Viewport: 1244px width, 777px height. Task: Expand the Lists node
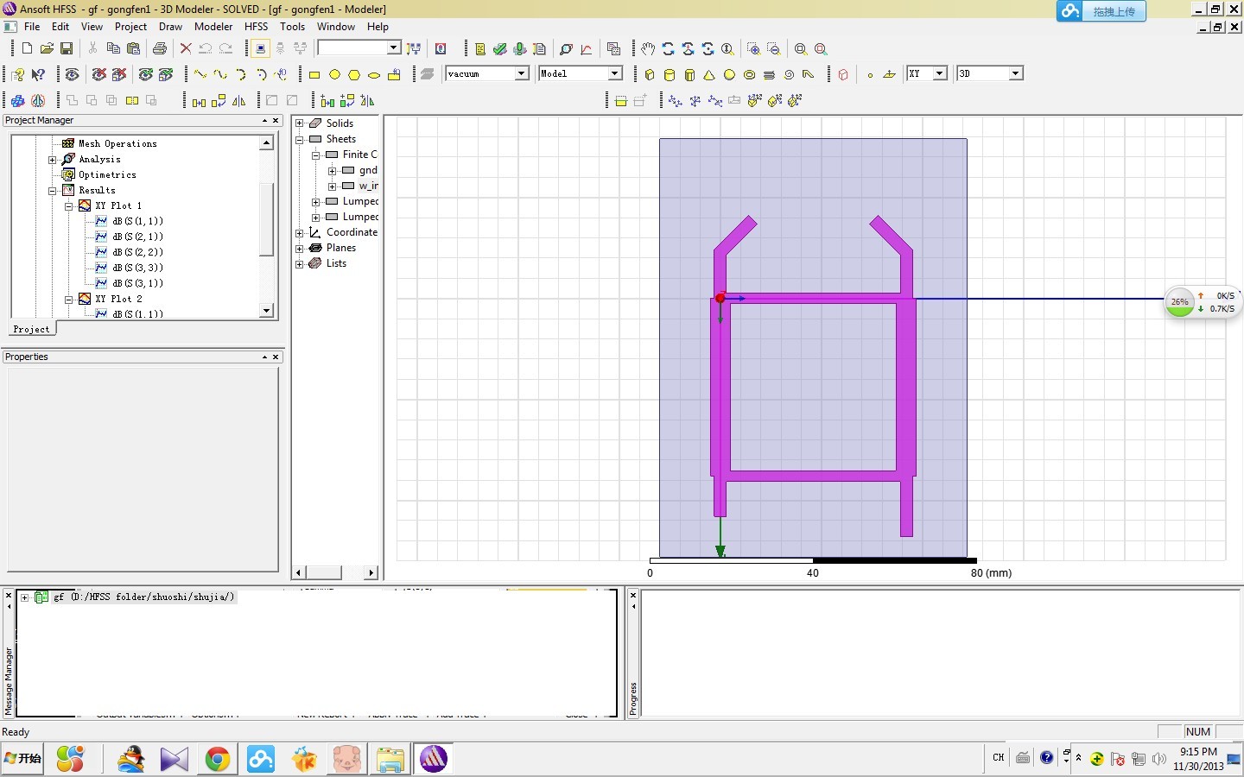[300, 264]
